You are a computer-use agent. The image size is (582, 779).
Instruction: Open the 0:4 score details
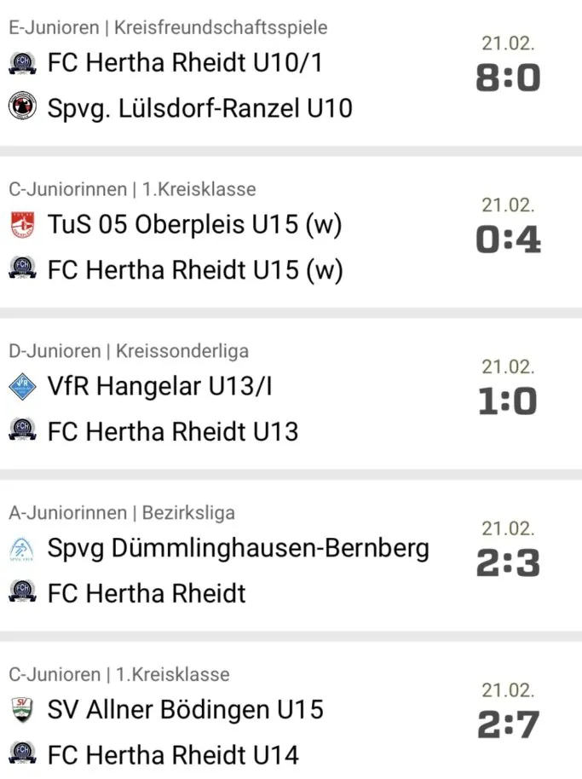point(508,240)
